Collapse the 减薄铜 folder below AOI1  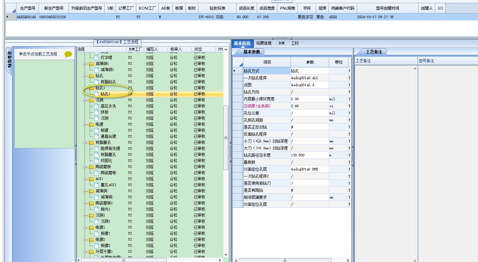pos(85,191)
